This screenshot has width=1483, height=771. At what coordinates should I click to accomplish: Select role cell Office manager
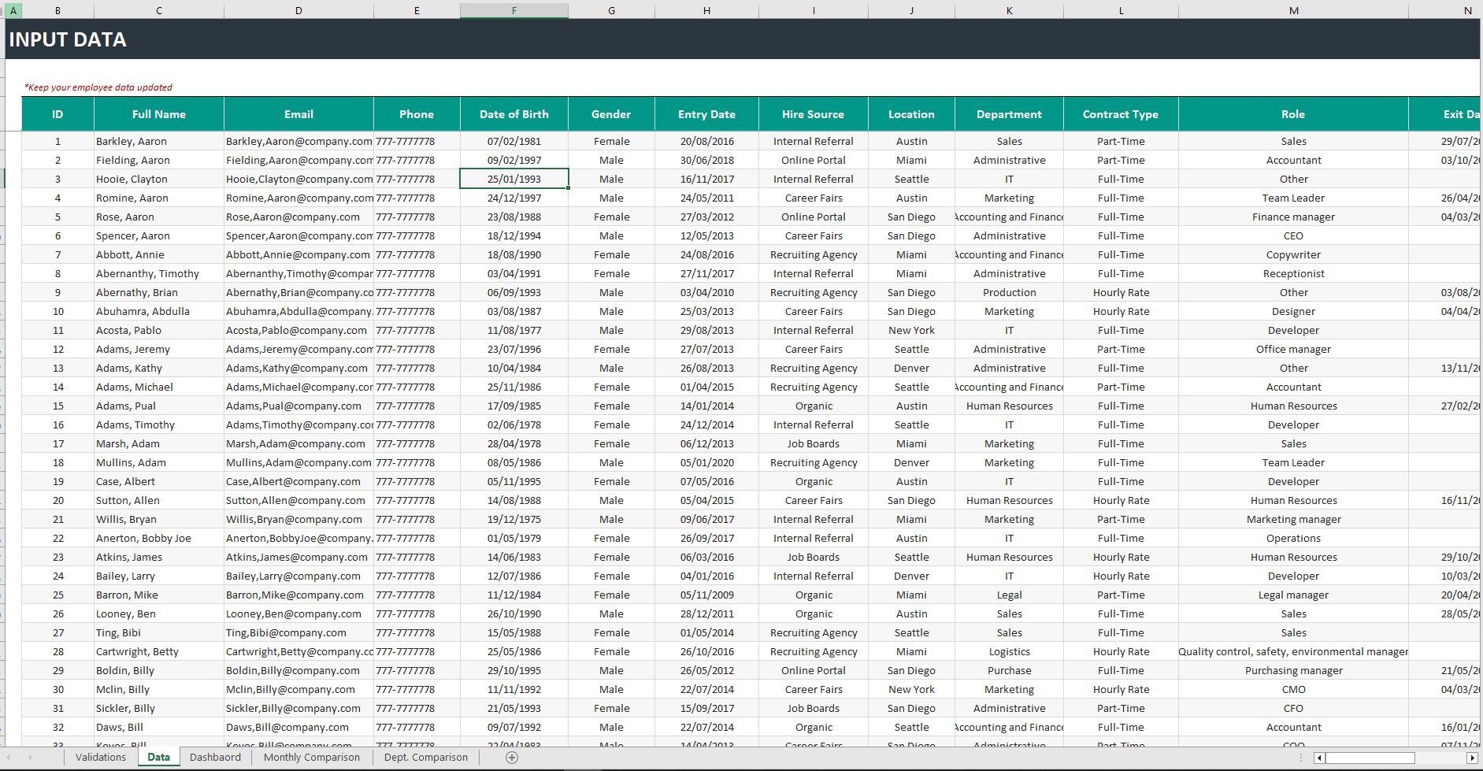coord(1293,349)
